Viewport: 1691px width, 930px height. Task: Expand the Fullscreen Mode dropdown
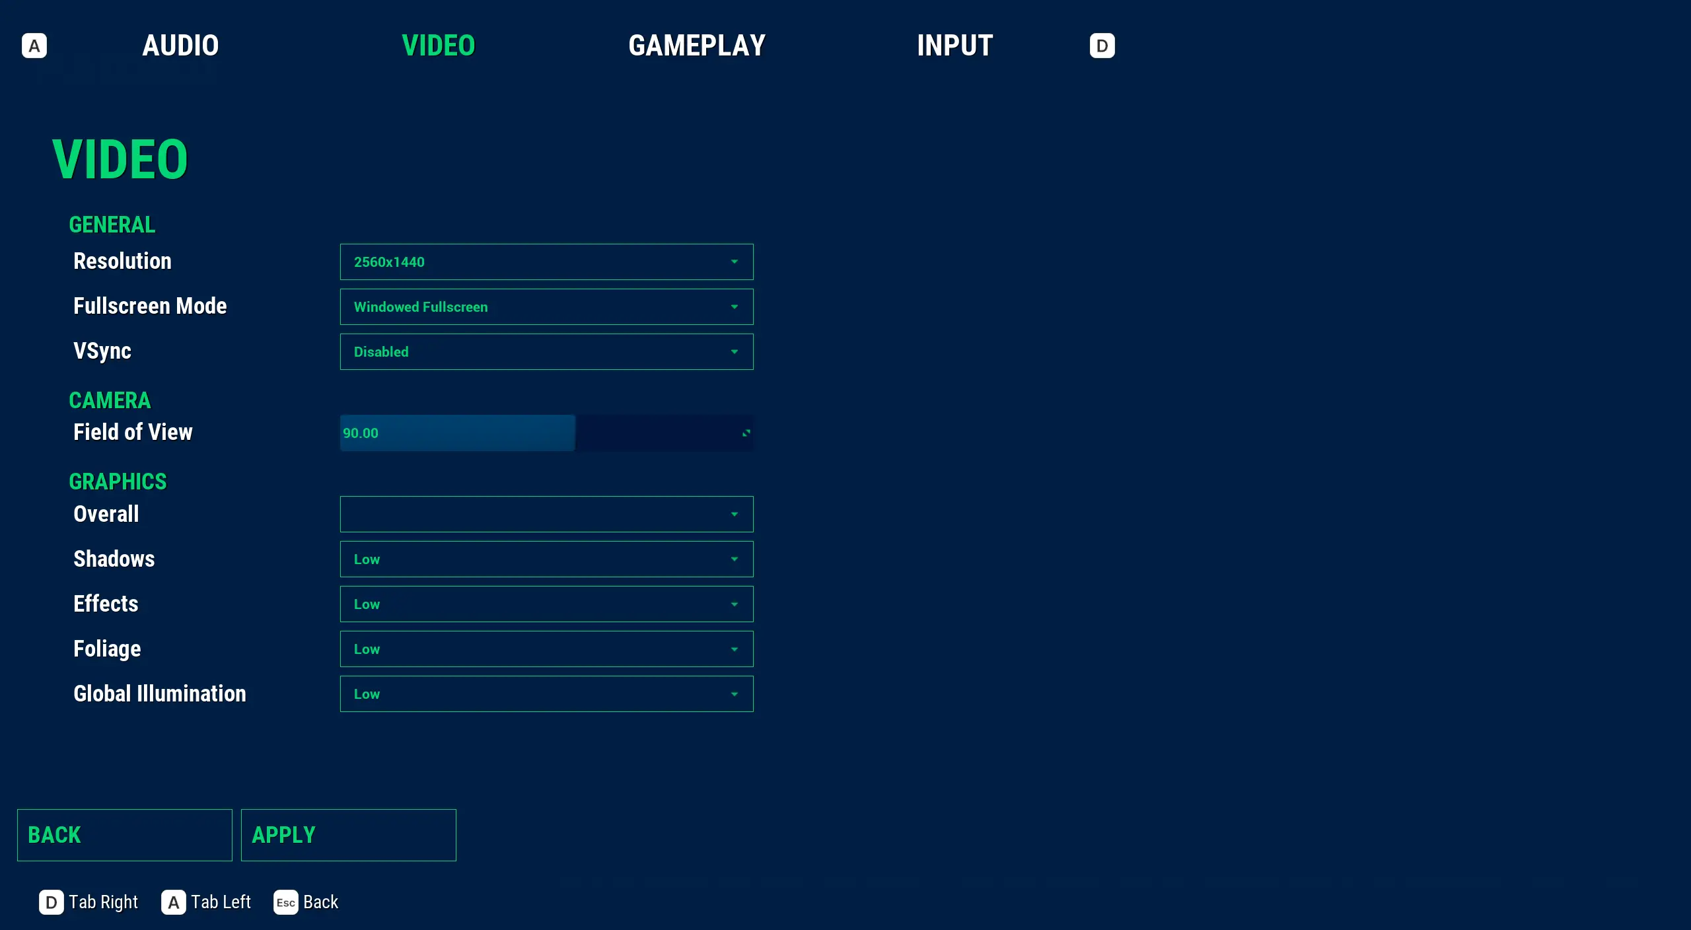tap(546, 306)
